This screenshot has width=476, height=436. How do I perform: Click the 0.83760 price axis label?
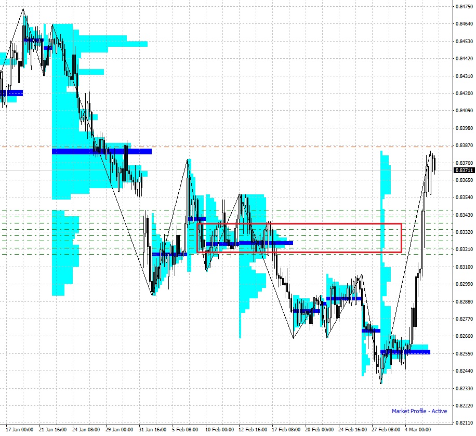click(x=464, y=163)
